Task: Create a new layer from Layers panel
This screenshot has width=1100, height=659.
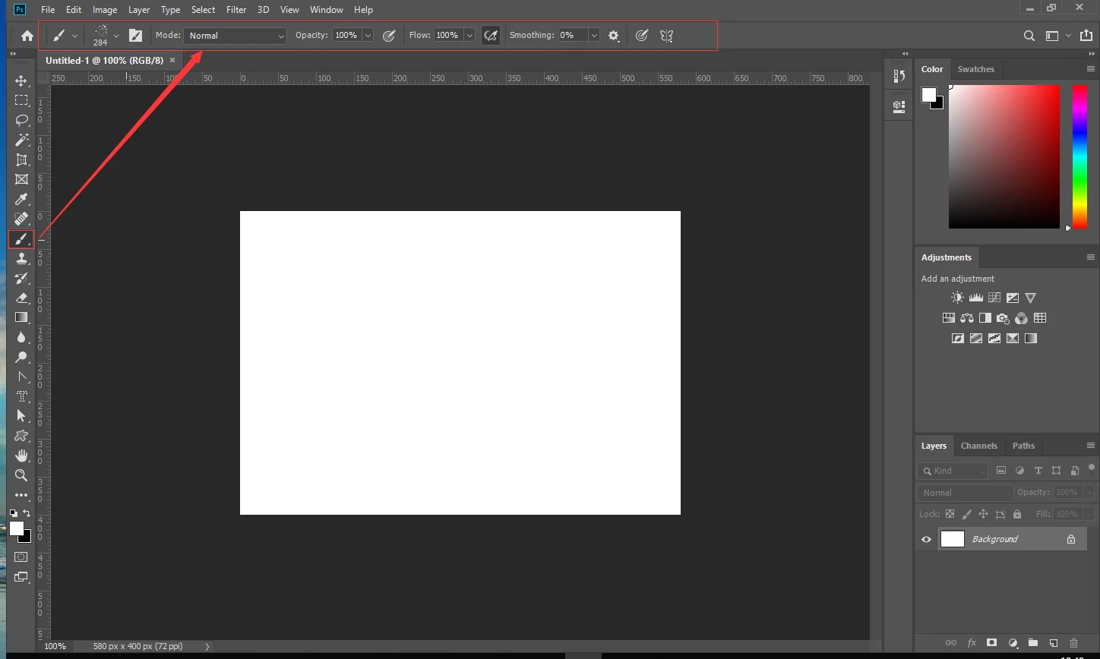Action: [1053, 643]
